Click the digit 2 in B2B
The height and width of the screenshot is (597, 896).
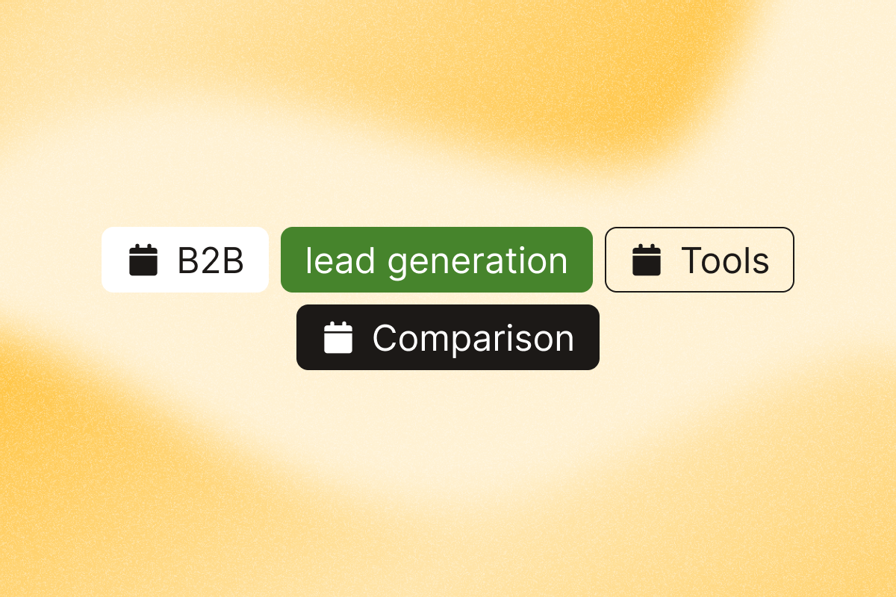pos(211,261)
